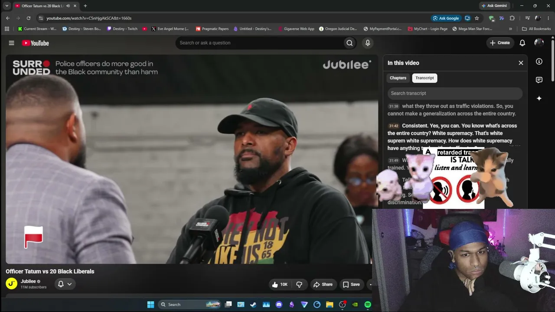
Task: Dislike the video with thumbs down
Action: click(299, 284)
